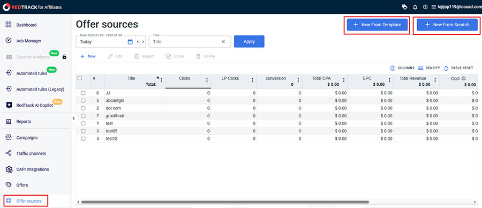The width and height of the screenshot is (482, 208).
Task: Click the Delete toolbar button
Action: tap(205, 56)
